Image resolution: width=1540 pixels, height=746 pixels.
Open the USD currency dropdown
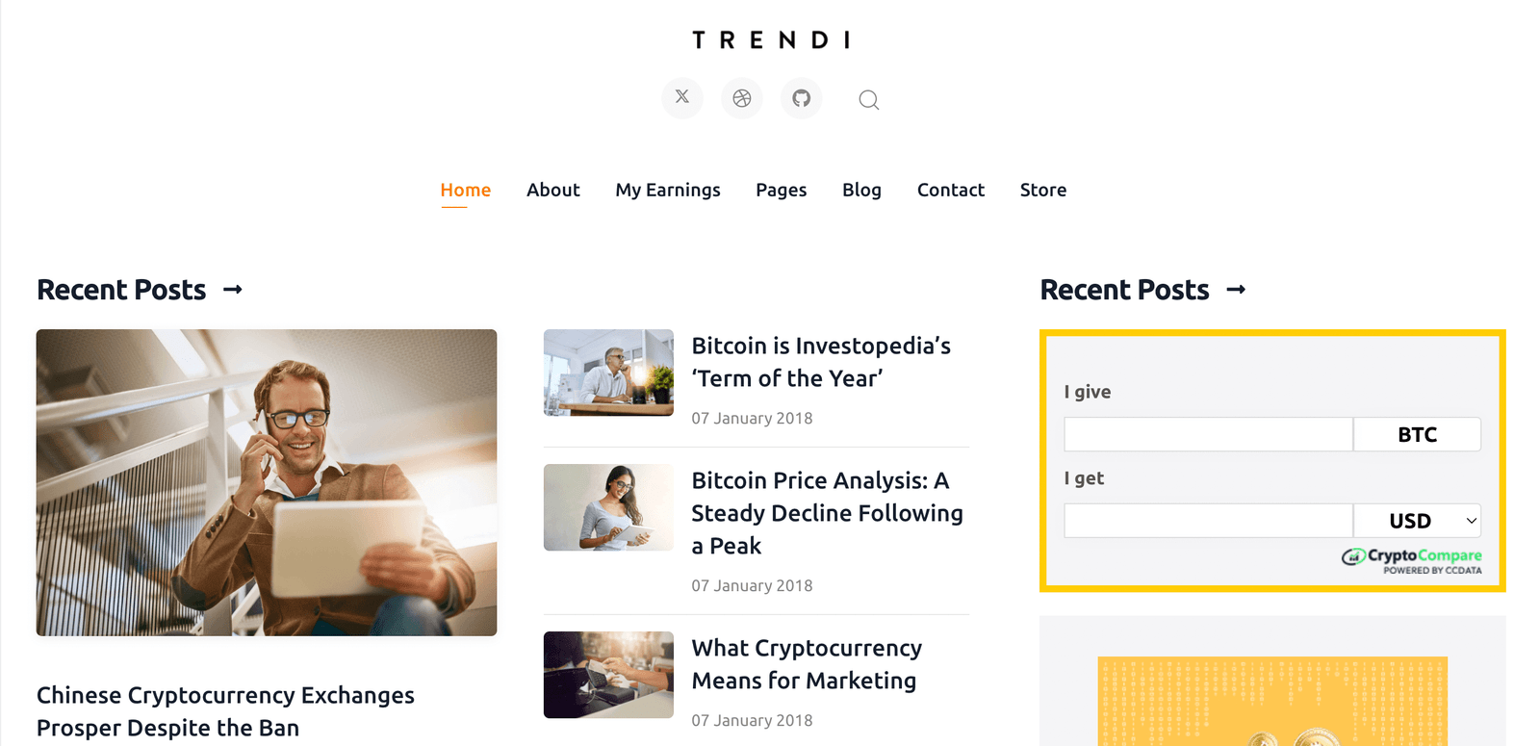tap(1417, 521)
